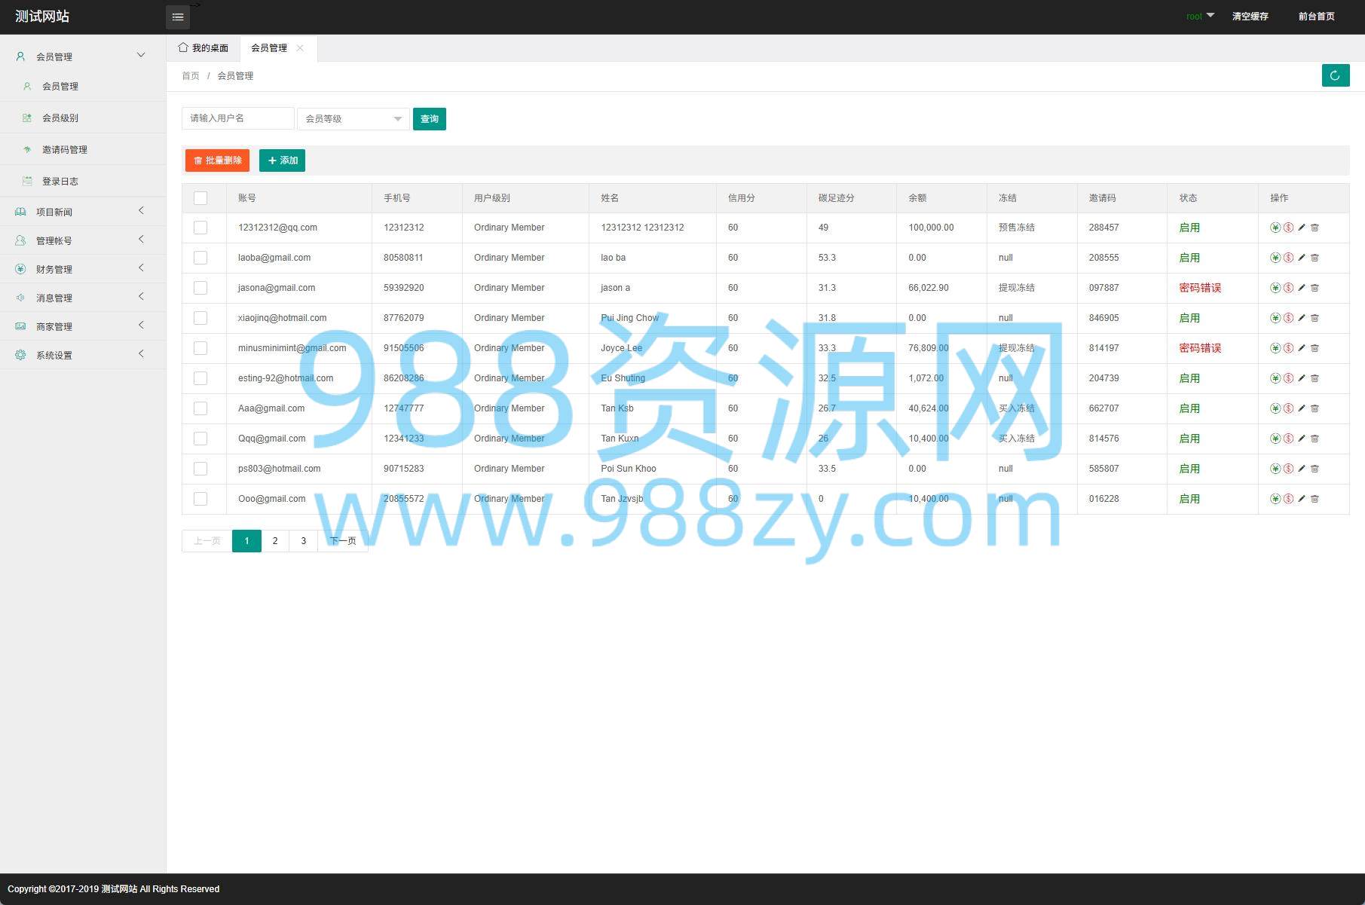Click the green yen icon for 12312312@qq.com
This screenshot has width=1365, height=905.
[1275, 228]
